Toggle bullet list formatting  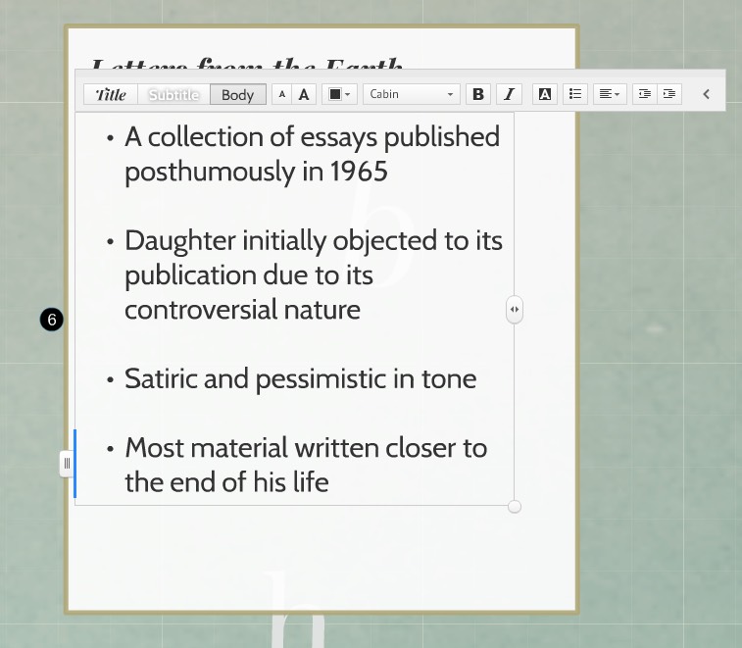pos(575,95)
